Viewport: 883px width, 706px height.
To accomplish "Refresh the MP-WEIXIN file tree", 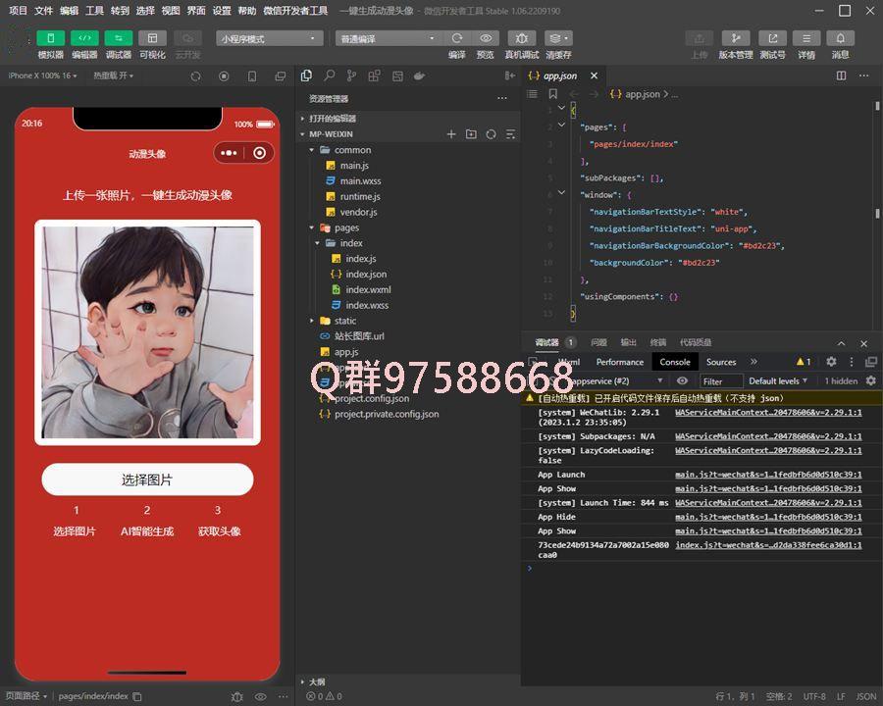I will 492,134.
